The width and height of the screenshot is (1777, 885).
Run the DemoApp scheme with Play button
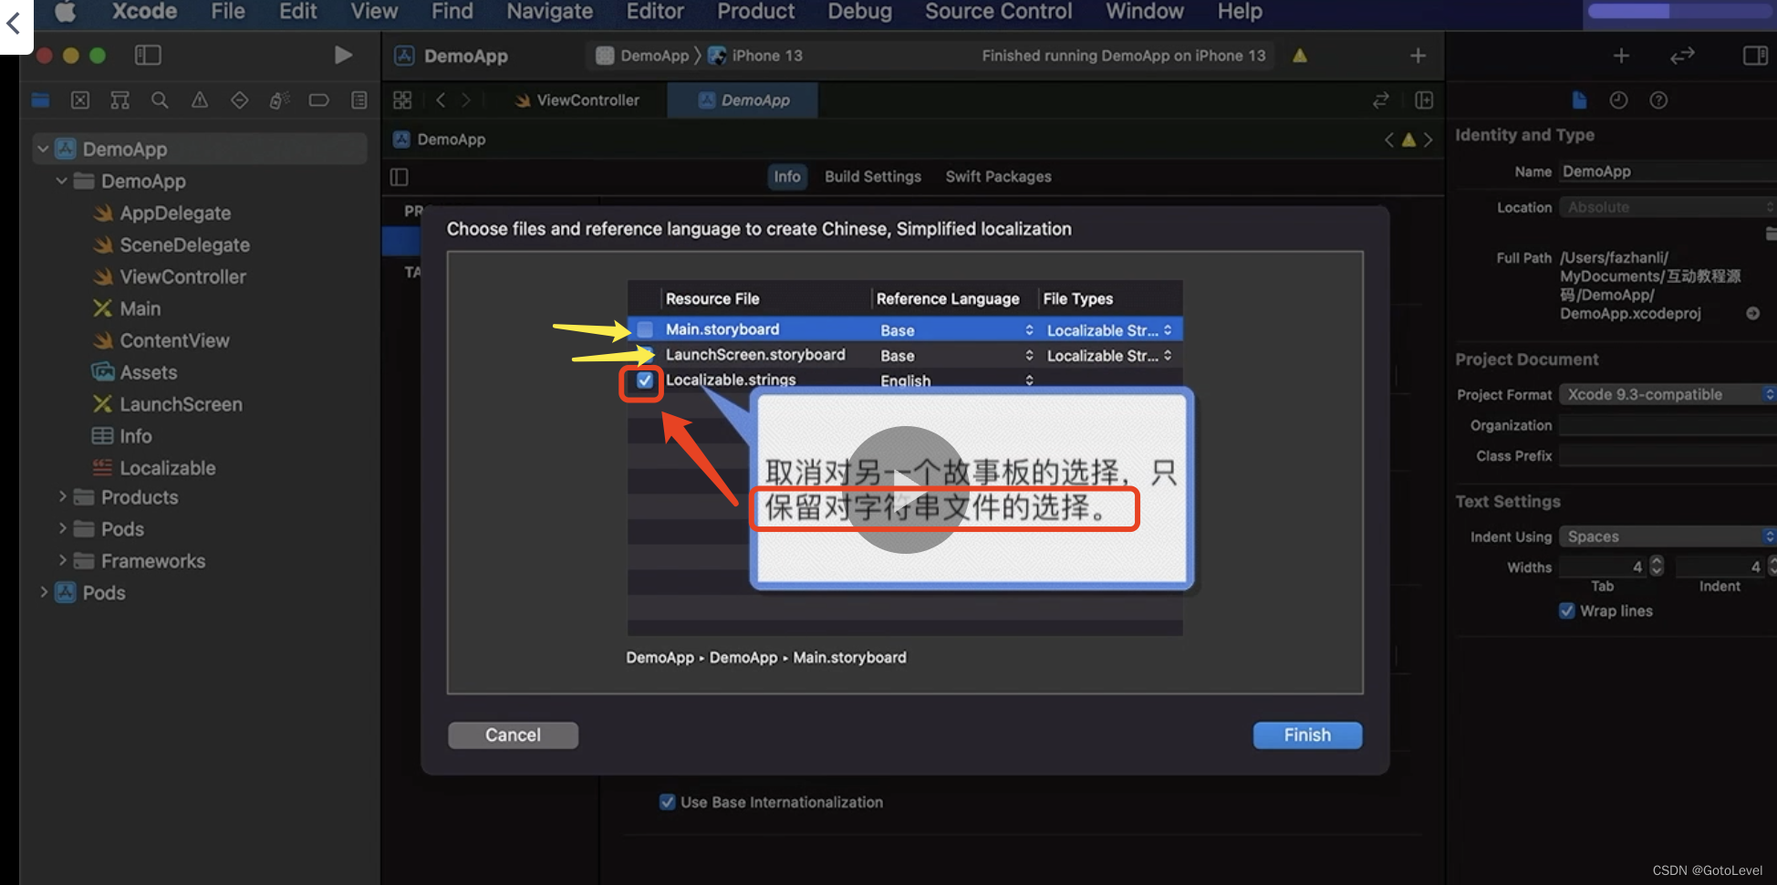pyautogui.click(x=343, y=56)
